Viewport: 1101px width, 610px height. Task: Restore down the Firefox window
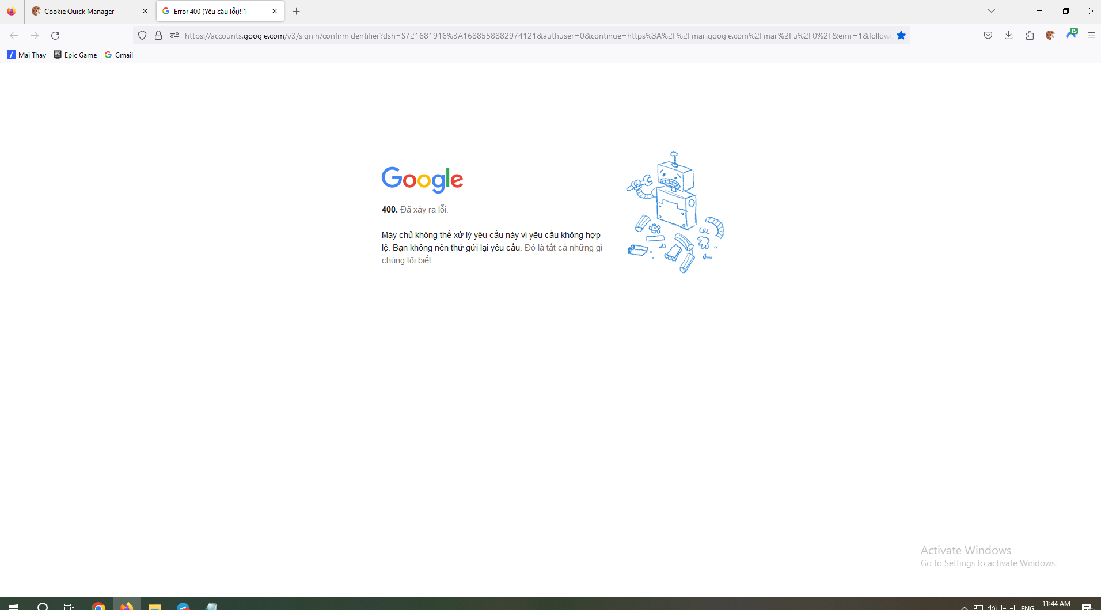point(1066,11)
